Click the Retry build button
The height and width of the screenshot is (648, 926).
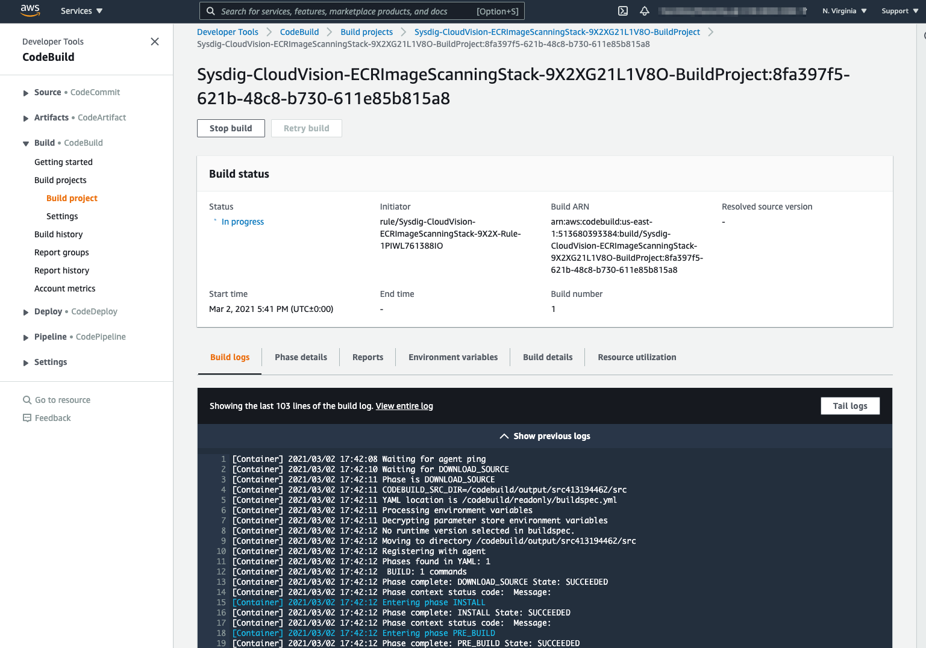pos(307,128)
